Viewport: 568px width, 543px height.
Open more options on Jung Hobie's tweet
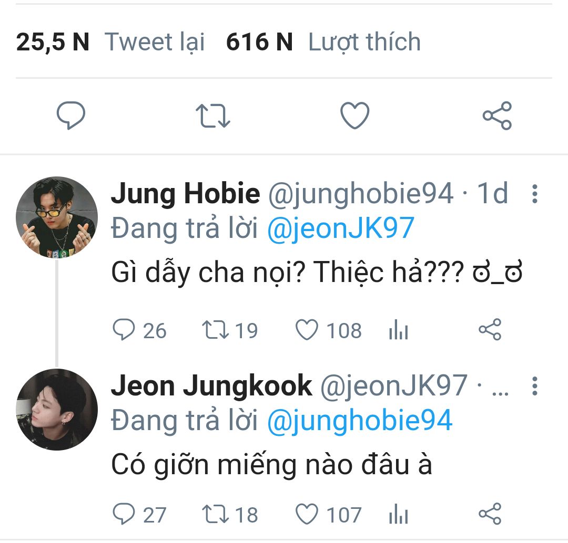535,194
